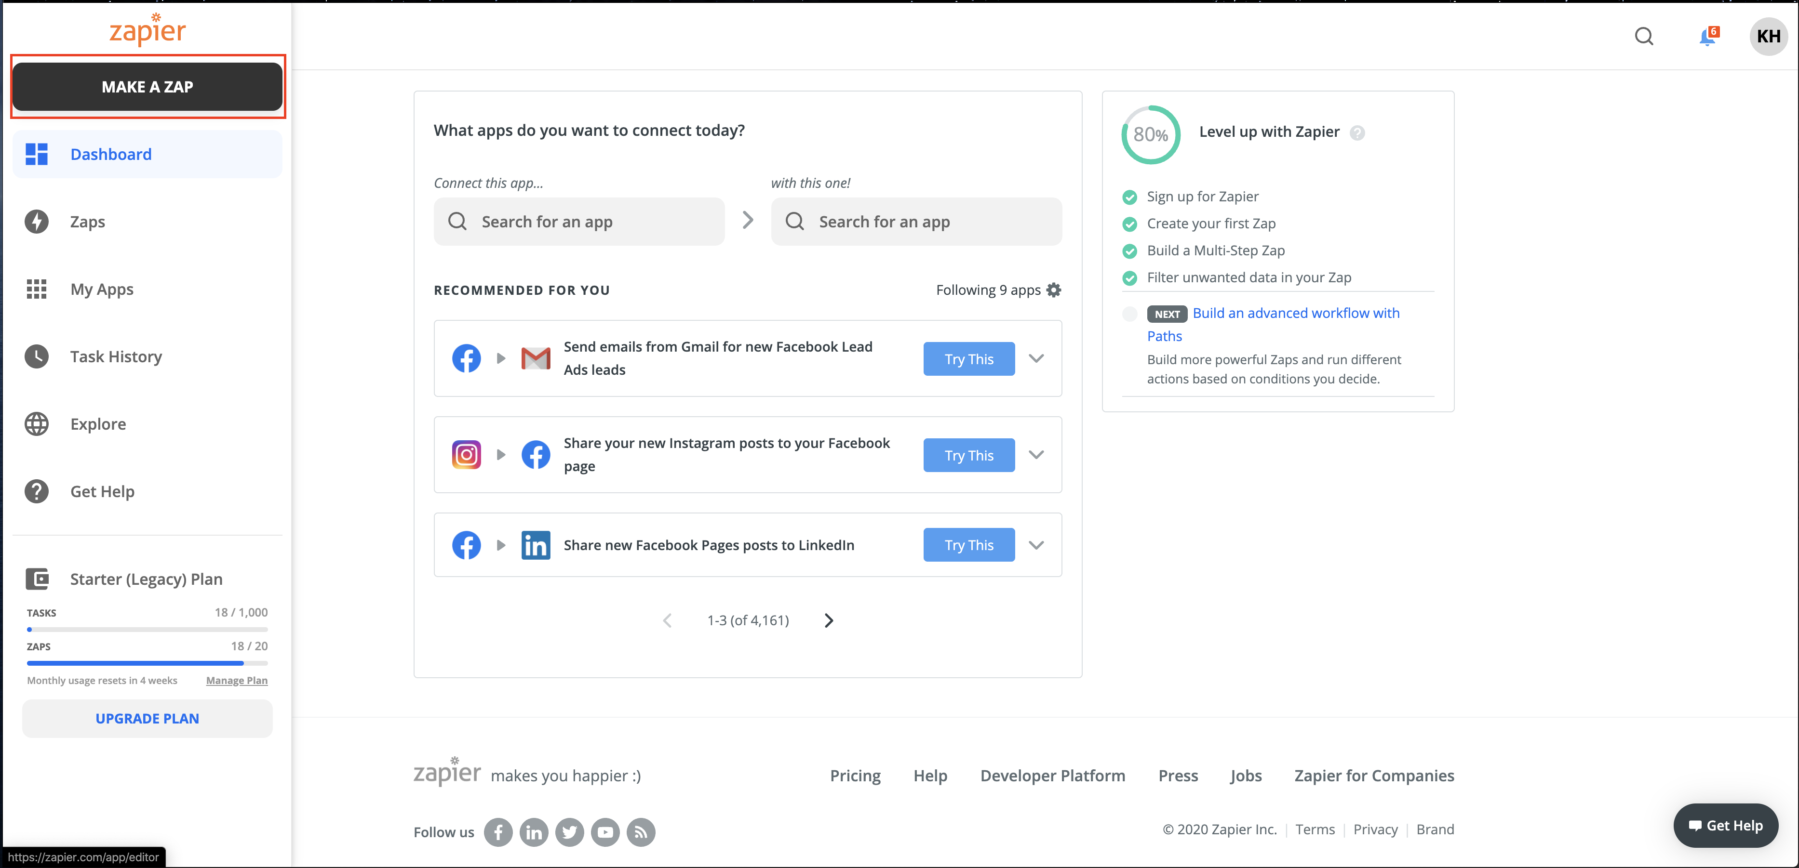Open the Zapier for Companies footer link
The width and height of the screenshot is (1799, 868).
1374,776
